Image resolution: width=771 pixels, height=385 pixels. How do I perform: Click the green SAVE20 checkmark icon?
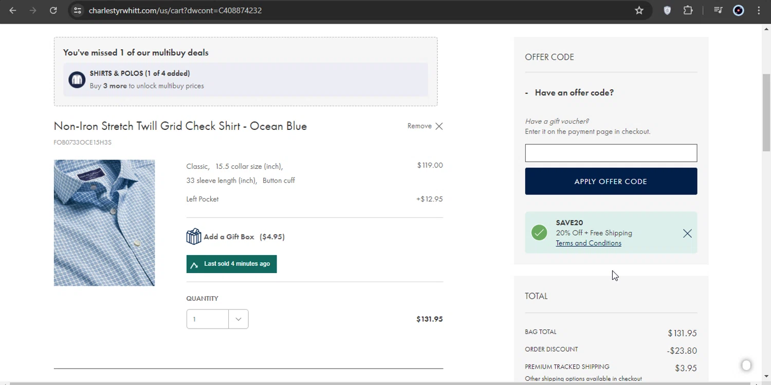(539, 233)
